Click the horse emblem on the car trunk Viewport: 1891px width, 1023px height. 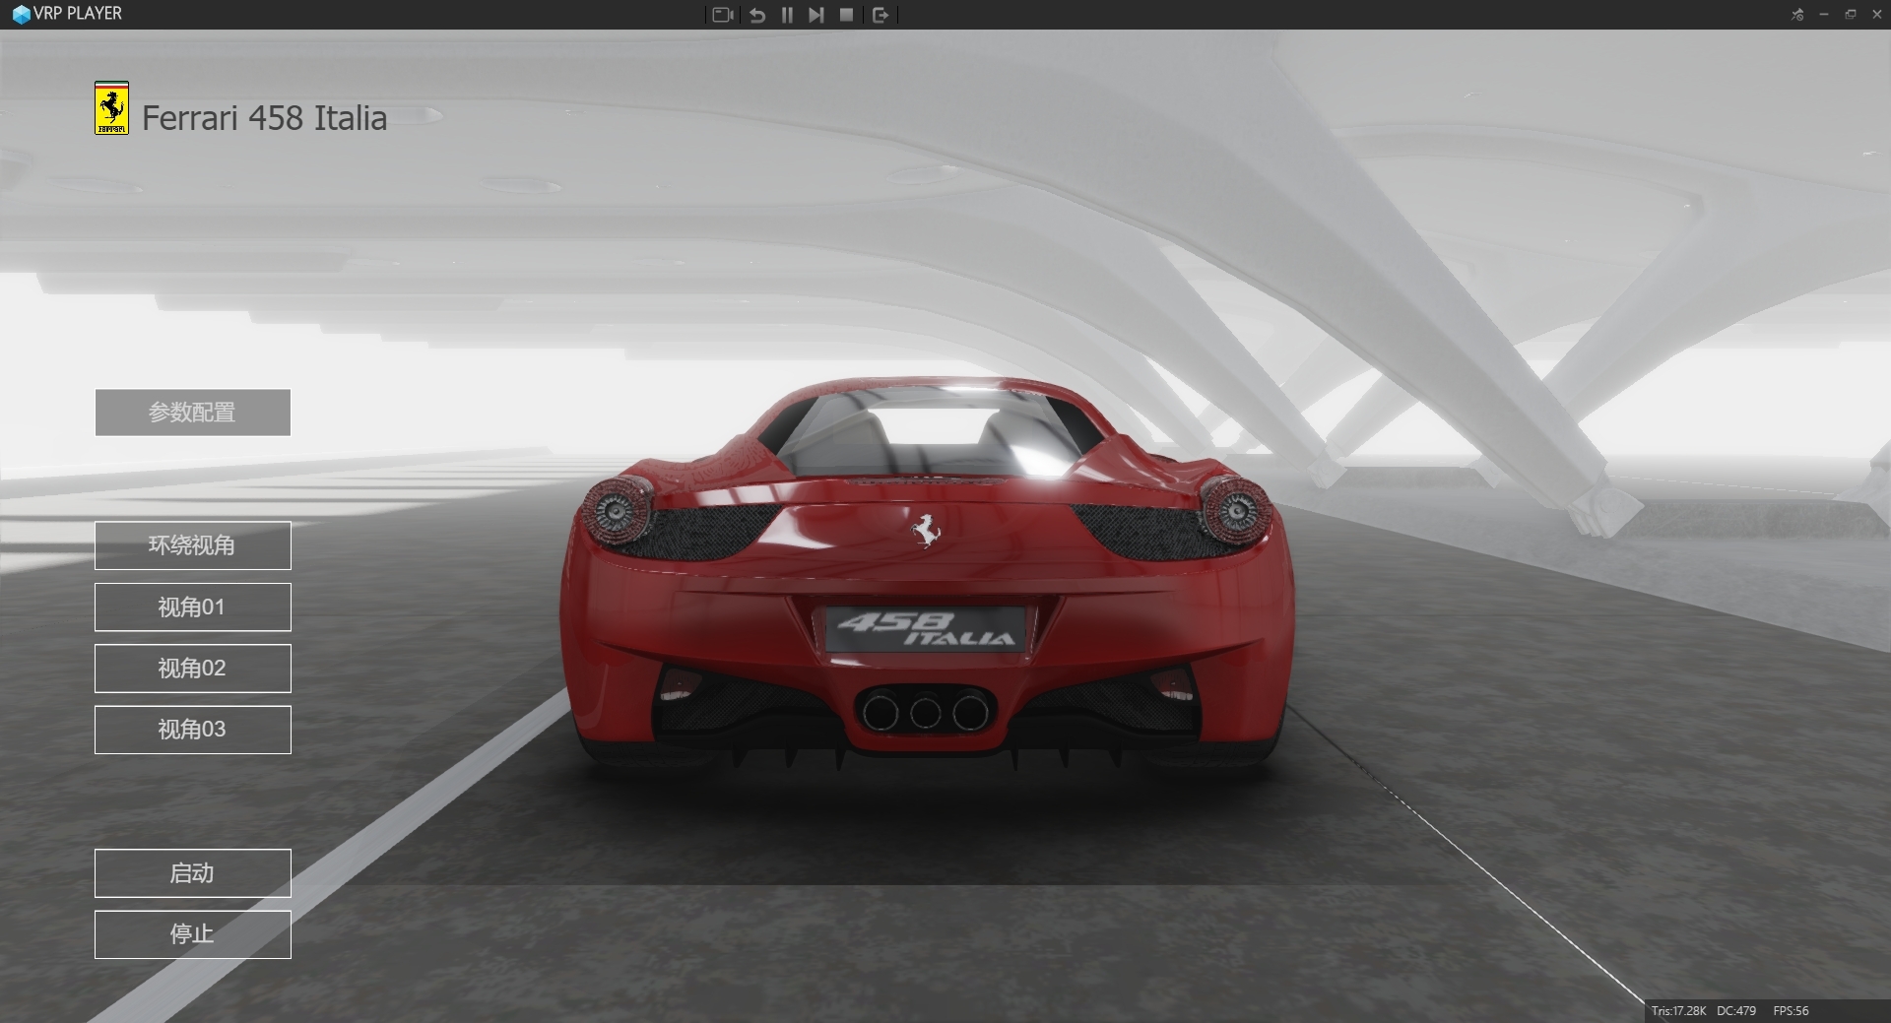tap(925, 531)
